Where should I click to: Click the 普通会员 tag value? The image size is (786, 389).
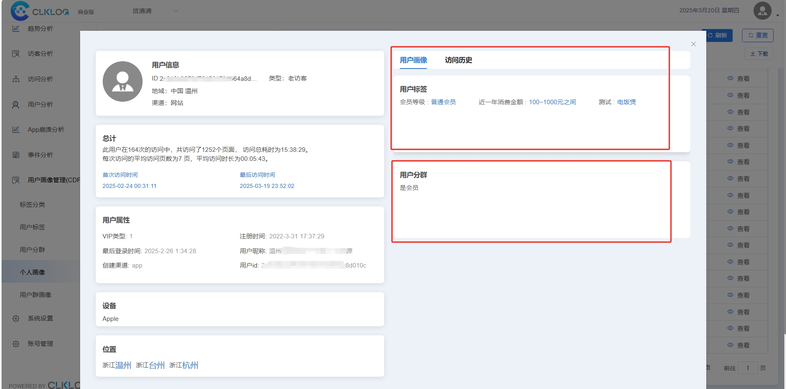coord(443,102)
